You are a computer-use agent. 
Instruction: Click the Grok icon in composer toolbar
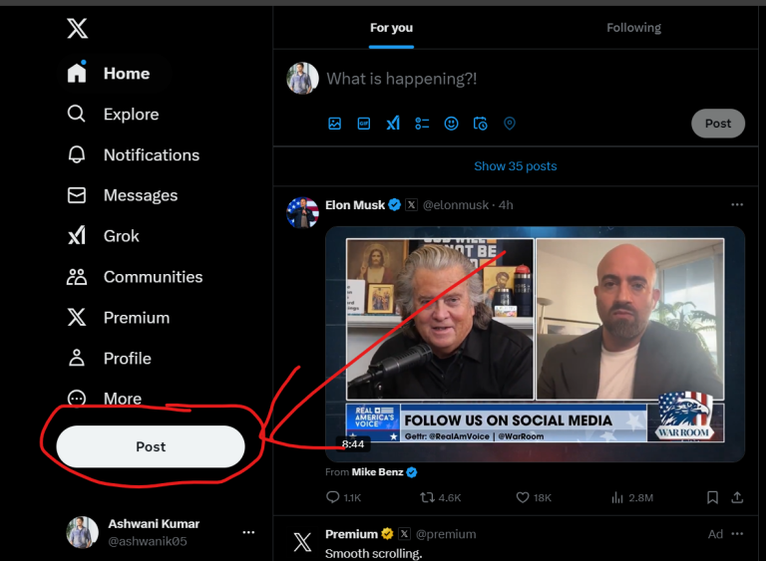(x=393, y=124)
